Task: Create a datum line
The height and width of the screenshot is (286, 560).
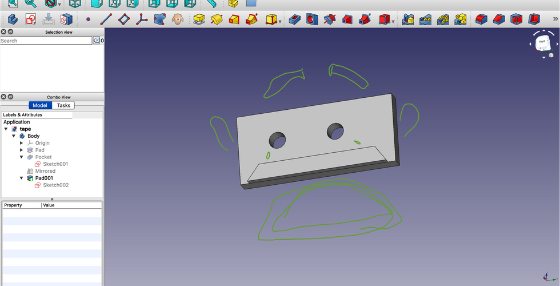Action: [106, 19]
